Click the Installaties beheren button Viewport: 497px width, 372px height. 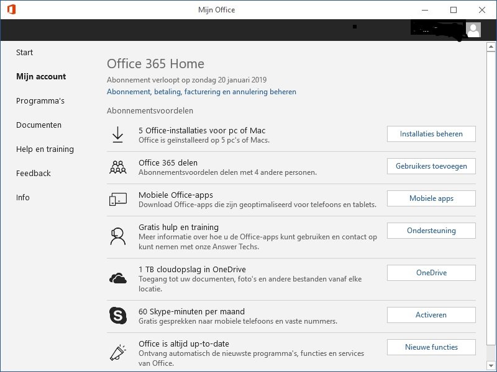pos(431,134)
